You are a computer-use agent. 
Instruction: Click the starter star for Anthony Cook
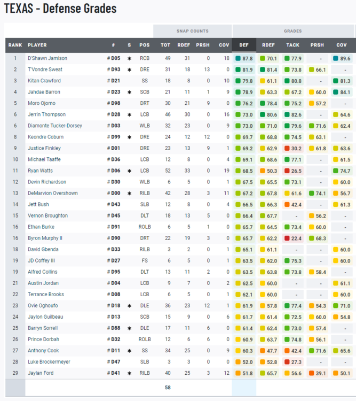[x=129, y=351]
